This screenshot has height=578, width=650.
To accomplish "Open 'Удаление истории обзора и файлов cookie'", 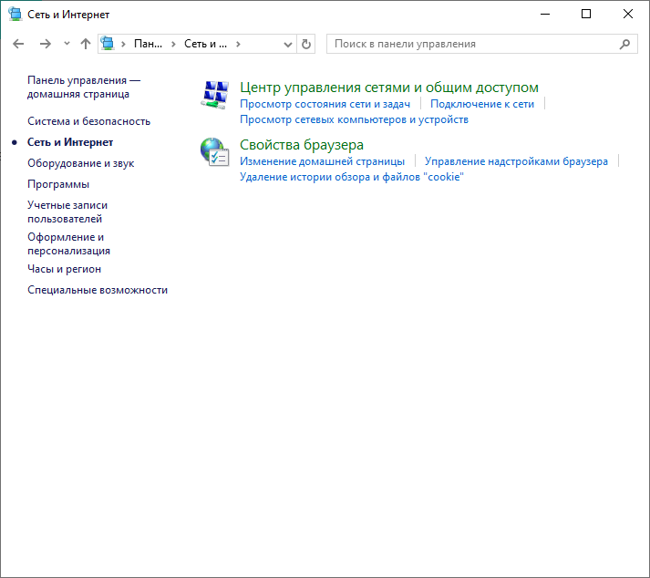I will point(352,177).
